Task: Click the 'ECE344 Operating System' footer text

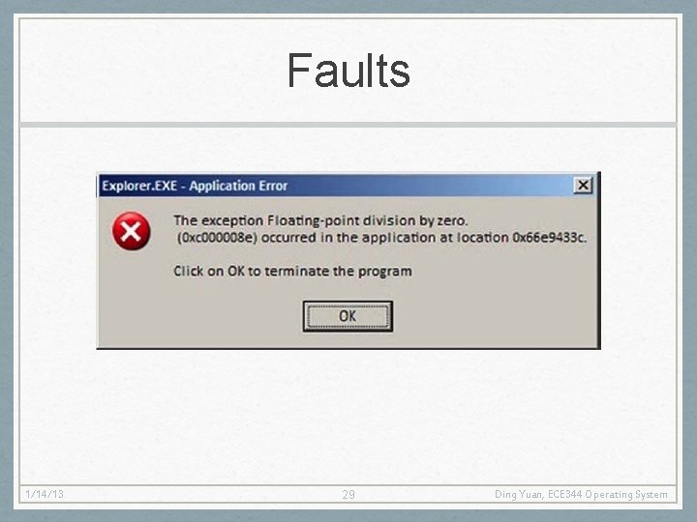Action: tap(608, 495)
